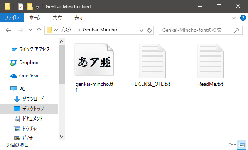
Task: Open デスクトップ in the navigation pane
Action: [x=33, y=109]
